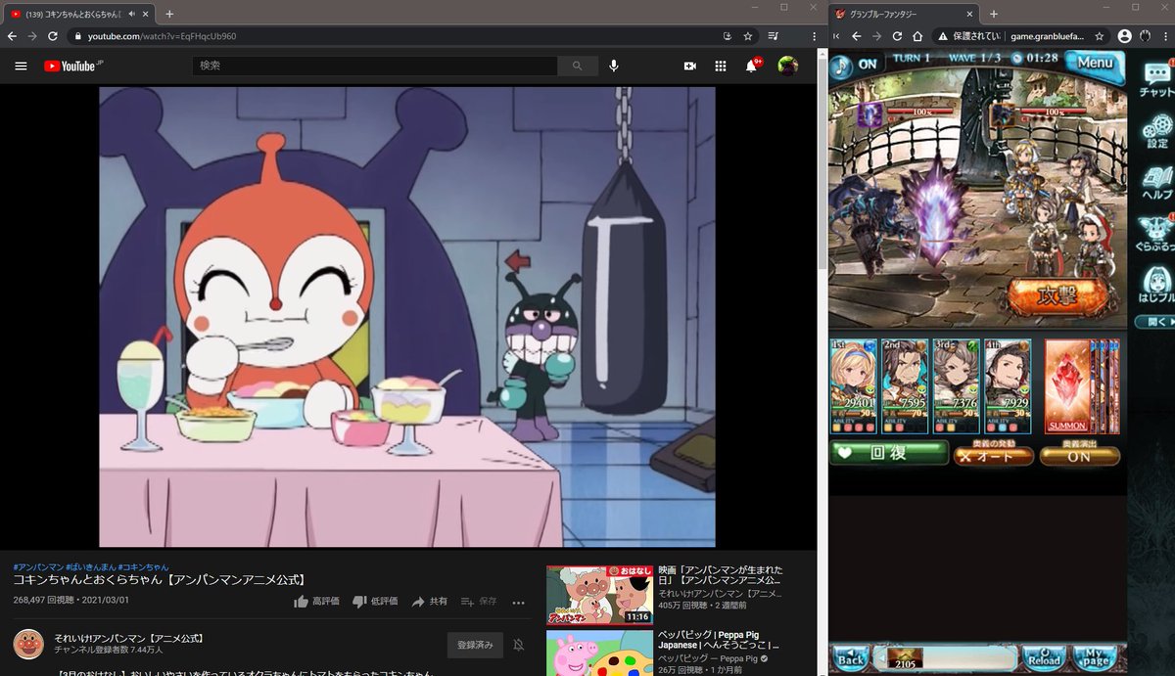Screen dimensions: 1175x676
Task: Open the それいけ!アンパンマン channel avatar
Action: (28, 645)
